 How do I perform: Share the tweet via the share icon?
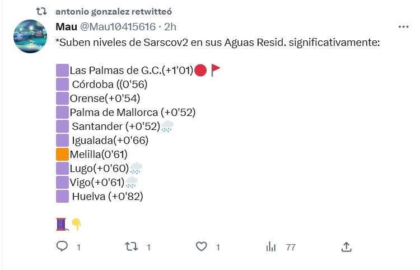click(x=346, y=246)
